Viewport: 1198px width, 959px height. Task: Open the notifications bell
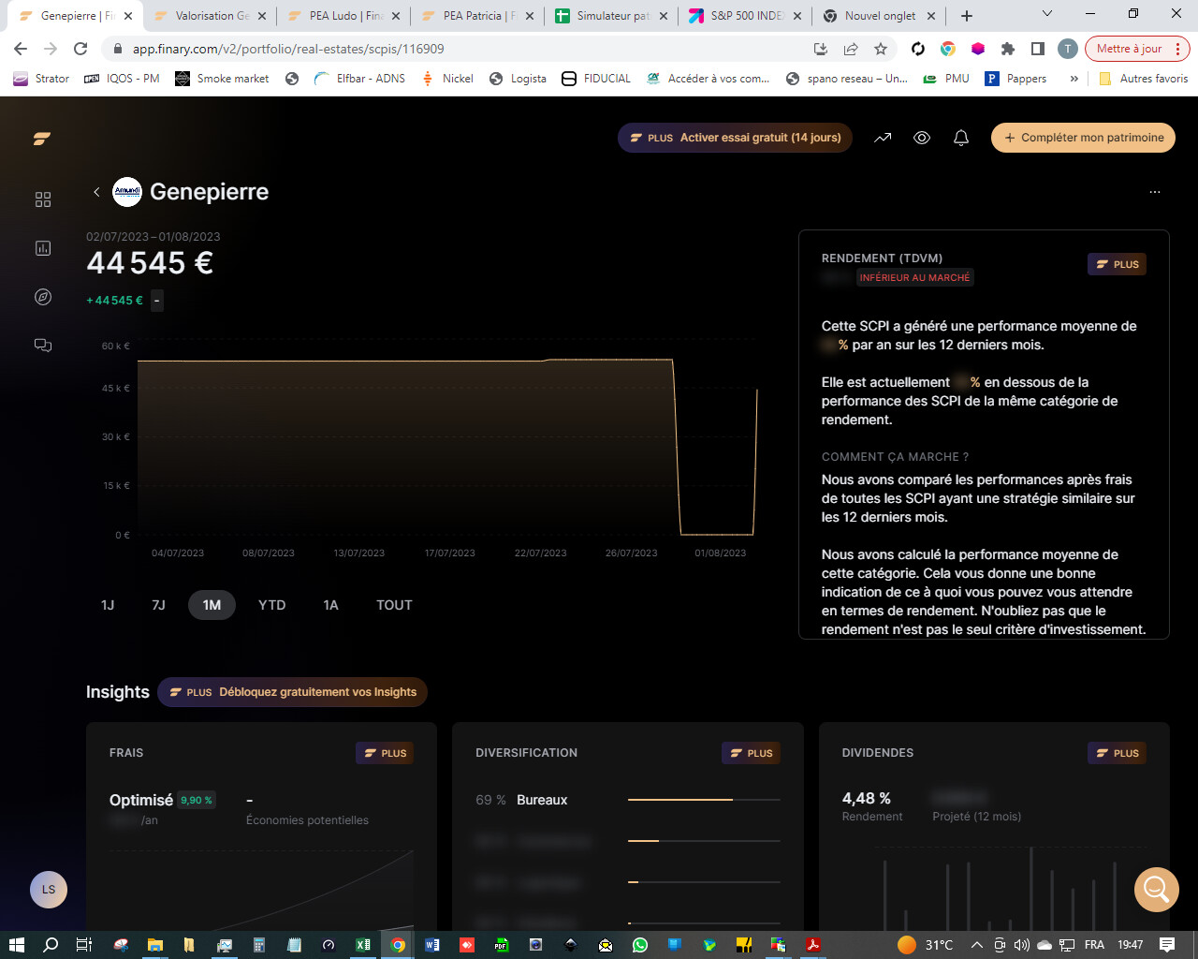961,138
